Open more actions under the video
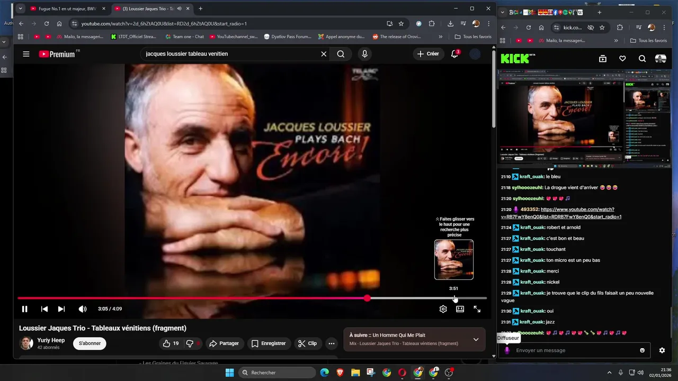 (x=332, y=343)
